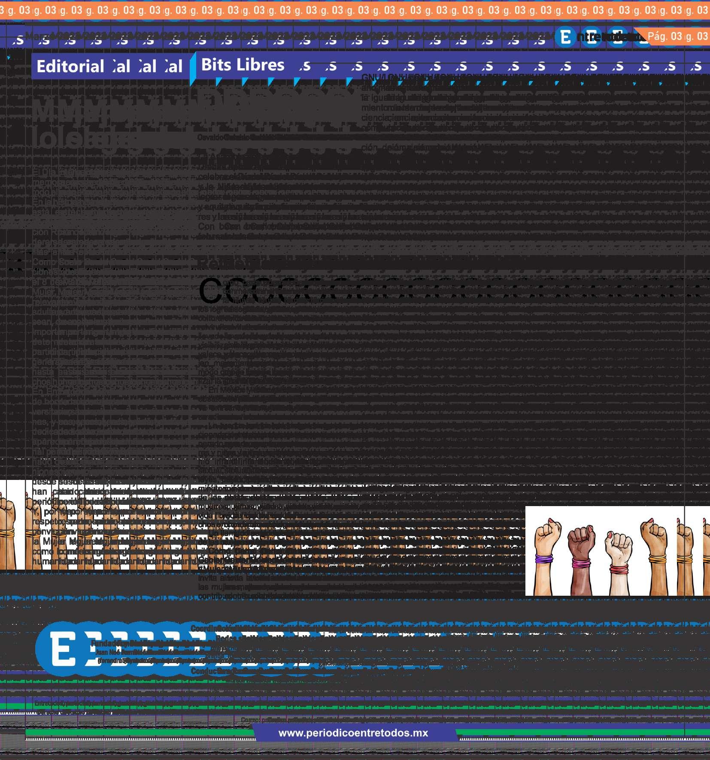710x760 pixels.
Task: Select the dark brown fist with pink bracelets
Action: point(582,561)
